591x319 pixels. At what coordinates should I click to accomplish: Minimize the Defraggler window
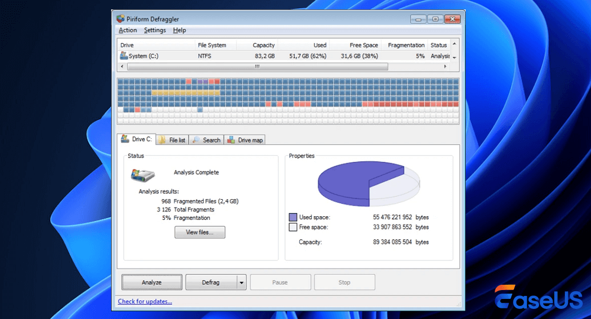[x=418, y=19]
